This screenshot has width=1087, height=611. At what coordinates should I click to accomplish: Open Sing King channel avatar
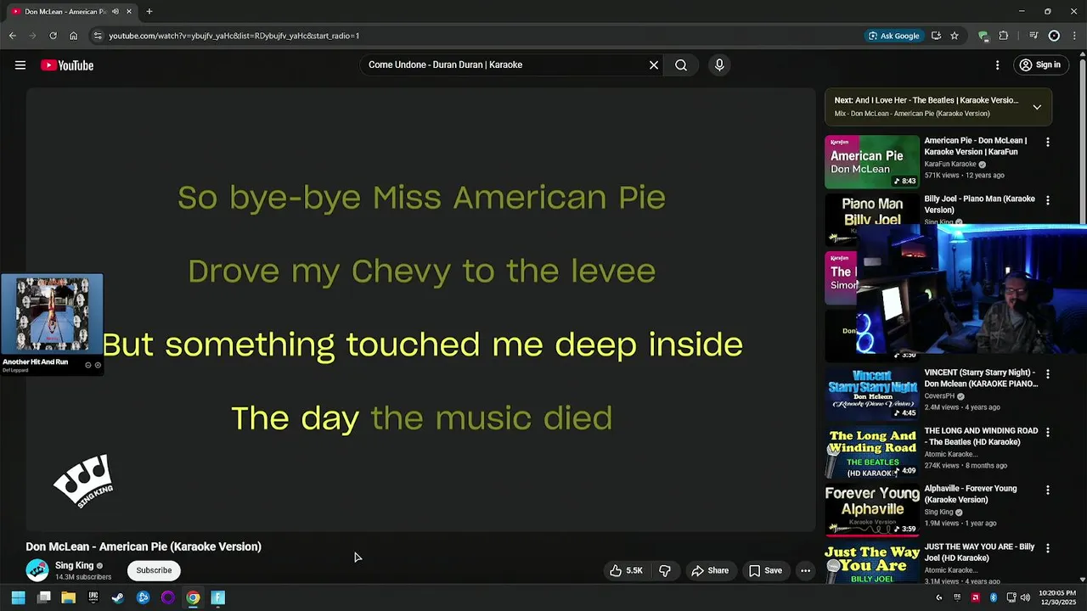click(37, 570)
